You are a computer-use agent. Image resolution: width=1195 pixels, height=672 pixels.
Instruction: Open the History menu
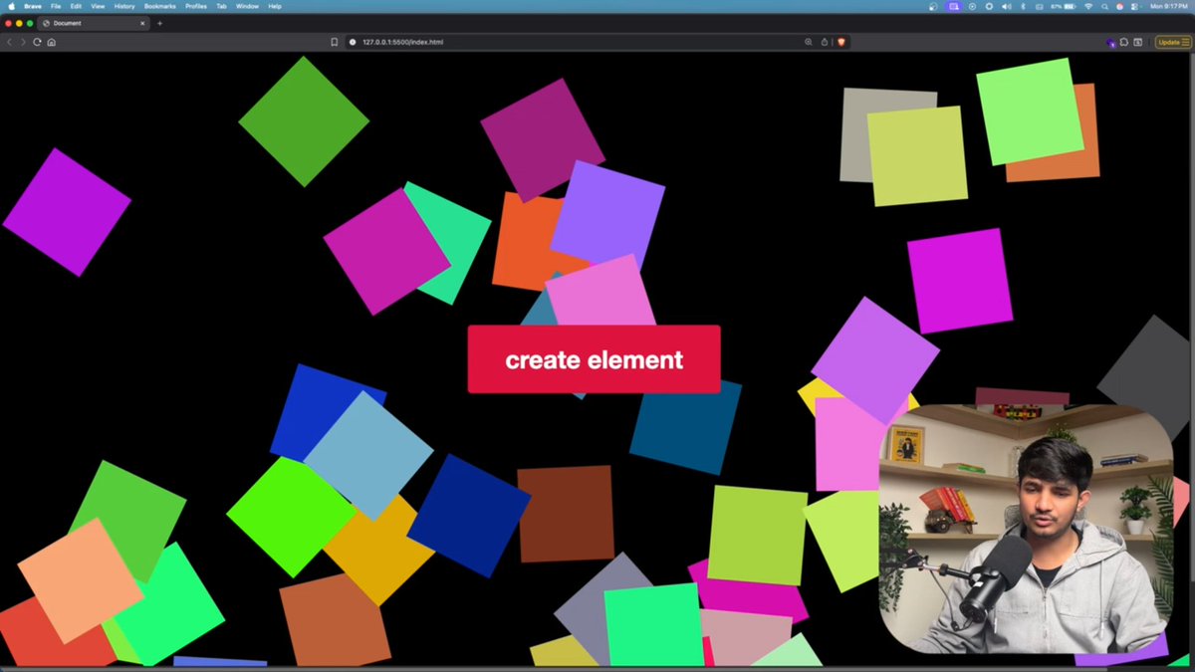(x=123, y=6)
